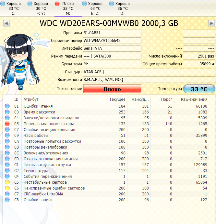216x224 pixels.
Task: Click the blue status orb above C:
Action: [x=3, y=4]
